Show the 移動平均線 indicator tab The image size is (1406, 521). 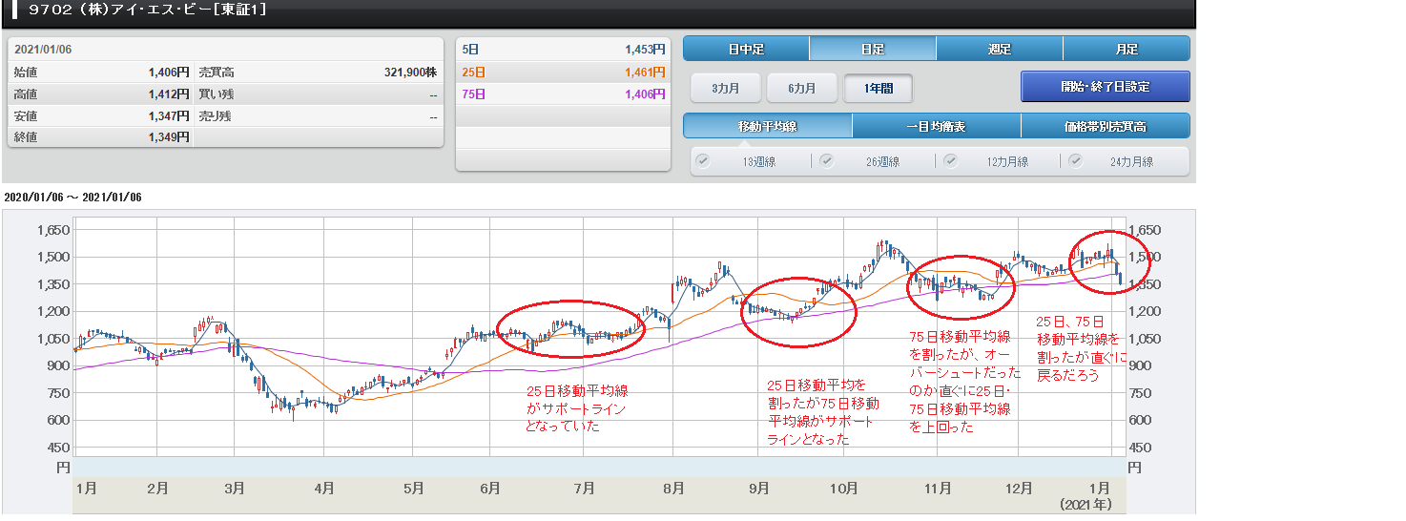click(767, 126)
